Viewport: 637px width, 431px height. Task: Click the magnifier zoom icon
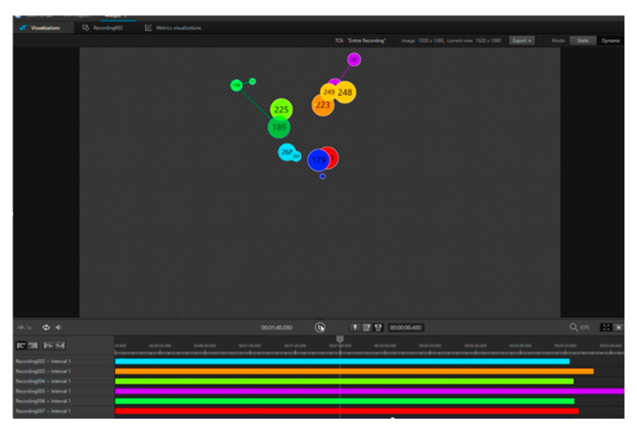pyautogui.click(x=573, y=327)
